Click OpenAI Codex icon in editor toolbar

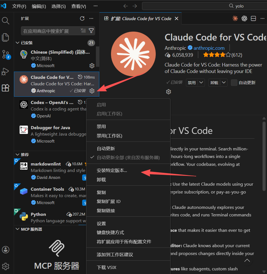coord(244,18)
